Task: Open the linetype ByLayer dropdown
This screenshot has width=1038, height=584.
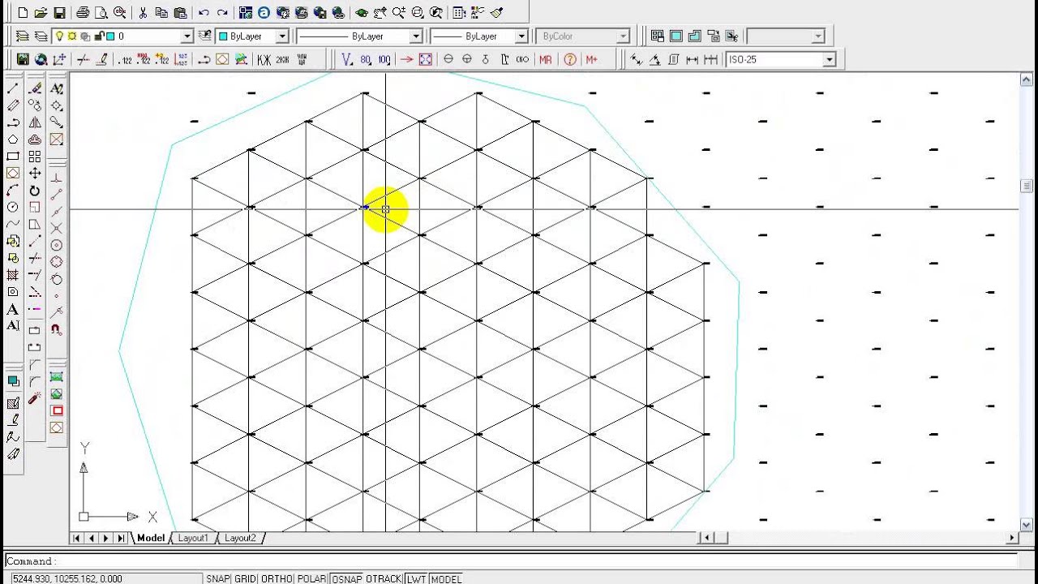Action: tap(416, 36)
